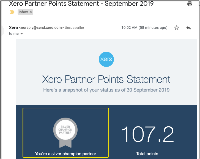This screenshot has height=159, width=200.
Task: Click the 107.2 total points figure
Action: pos(148,134)
